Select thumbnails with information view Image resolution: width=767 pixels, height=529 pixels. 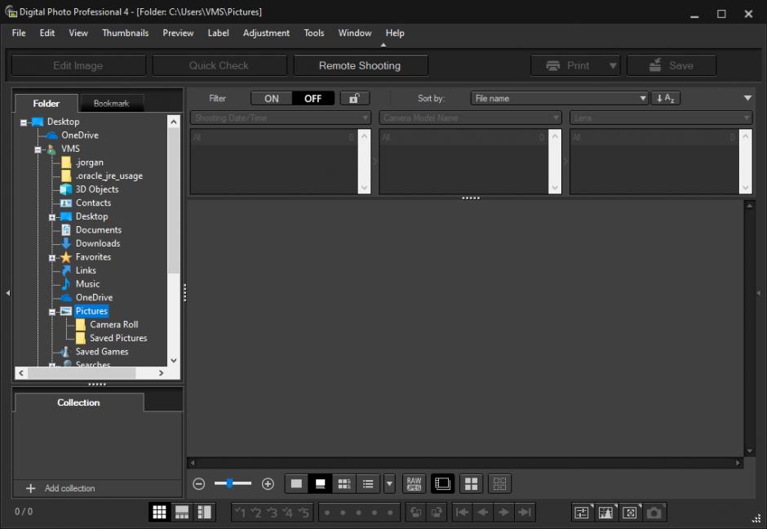(344, 484)
